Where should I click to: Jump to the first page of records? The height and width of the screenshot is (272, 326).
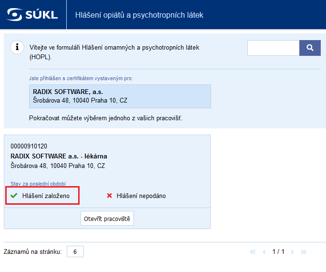[x=253, y=251]
